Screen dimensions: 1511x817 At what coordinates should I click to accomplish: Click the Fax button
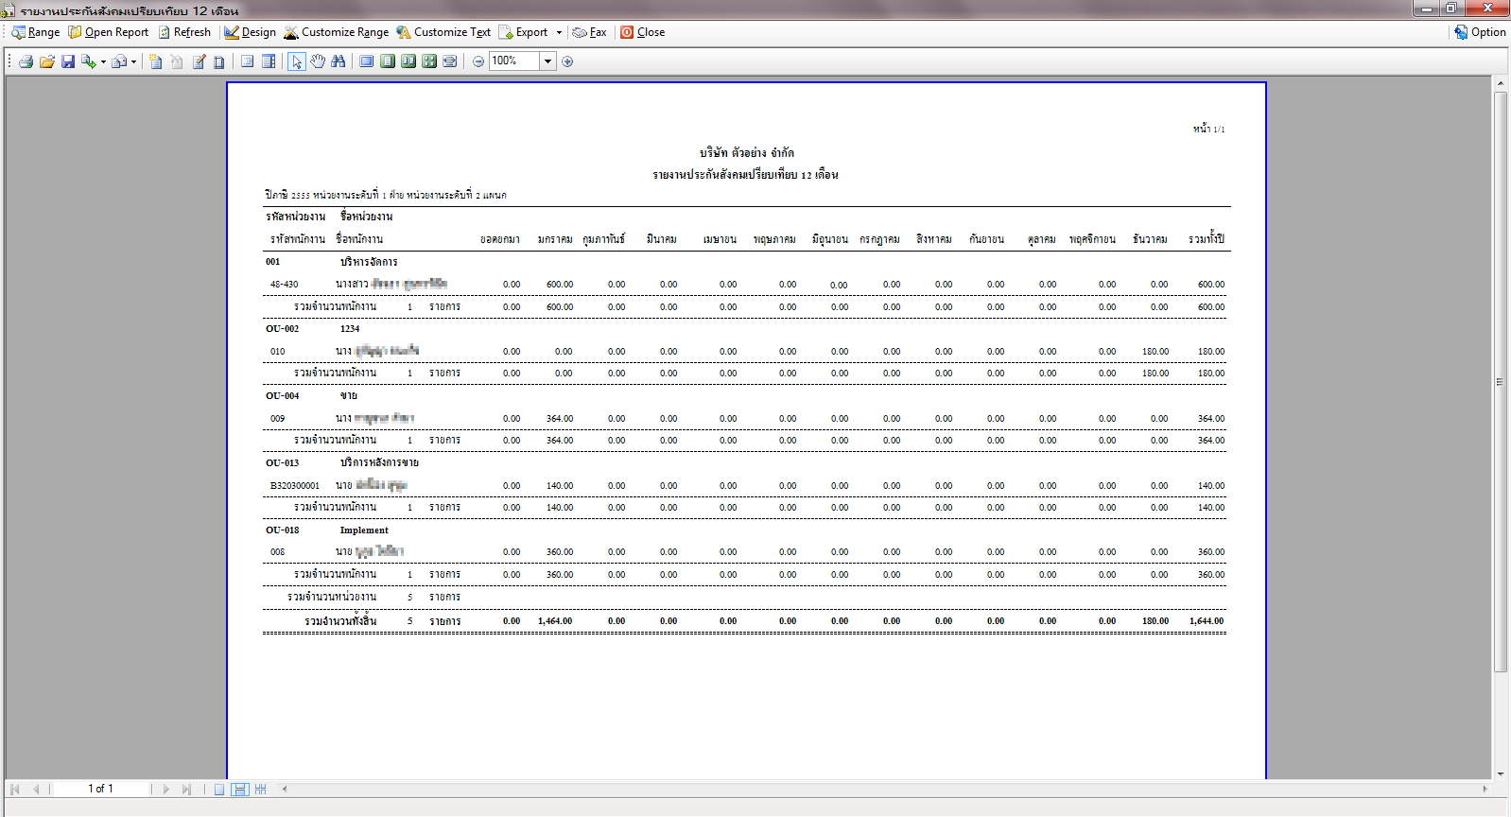pyautogui.click(x=590, y=32)
